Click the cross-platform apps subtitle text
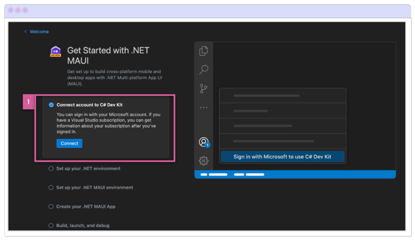This screenshot has height=240, width=415. pyautogui.click(x=114, y=77)
